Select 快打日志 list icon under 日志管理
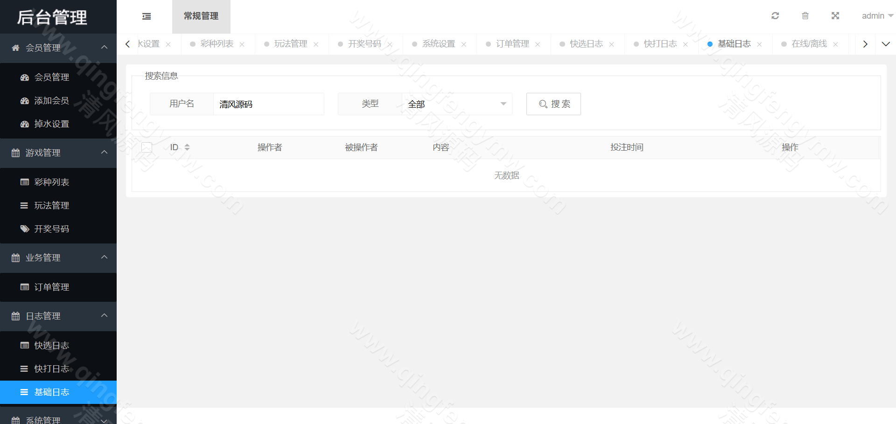 [25, 368]
